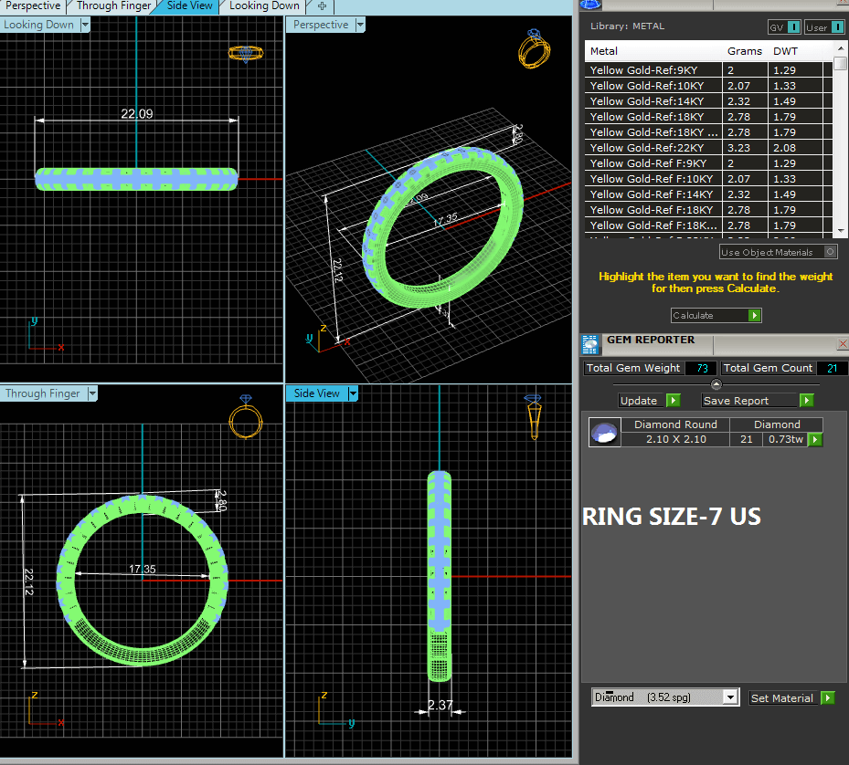Viewport: 849px width, 765px height.
Task: Open the Diamond material dropdown
Action: click(x=729, y=697)
